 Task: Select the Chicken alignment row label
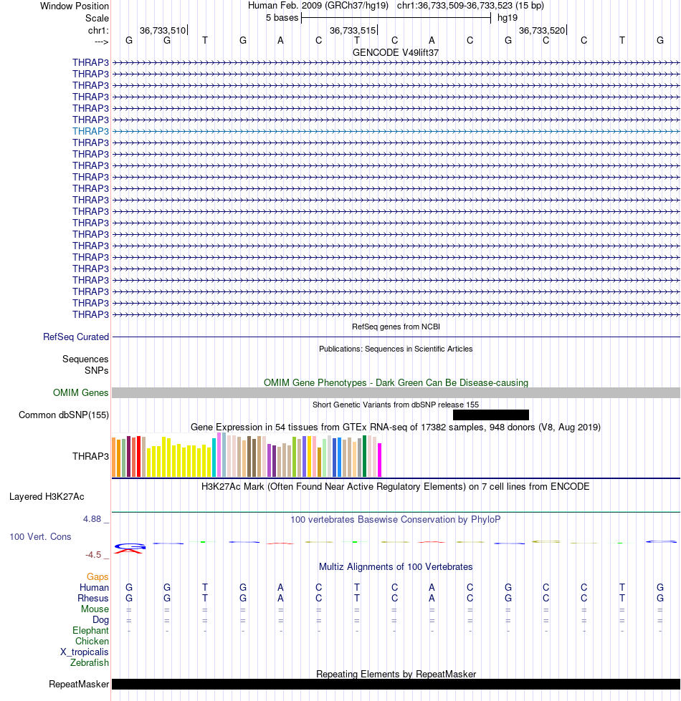pyautogui.click(x=92, y=641)
